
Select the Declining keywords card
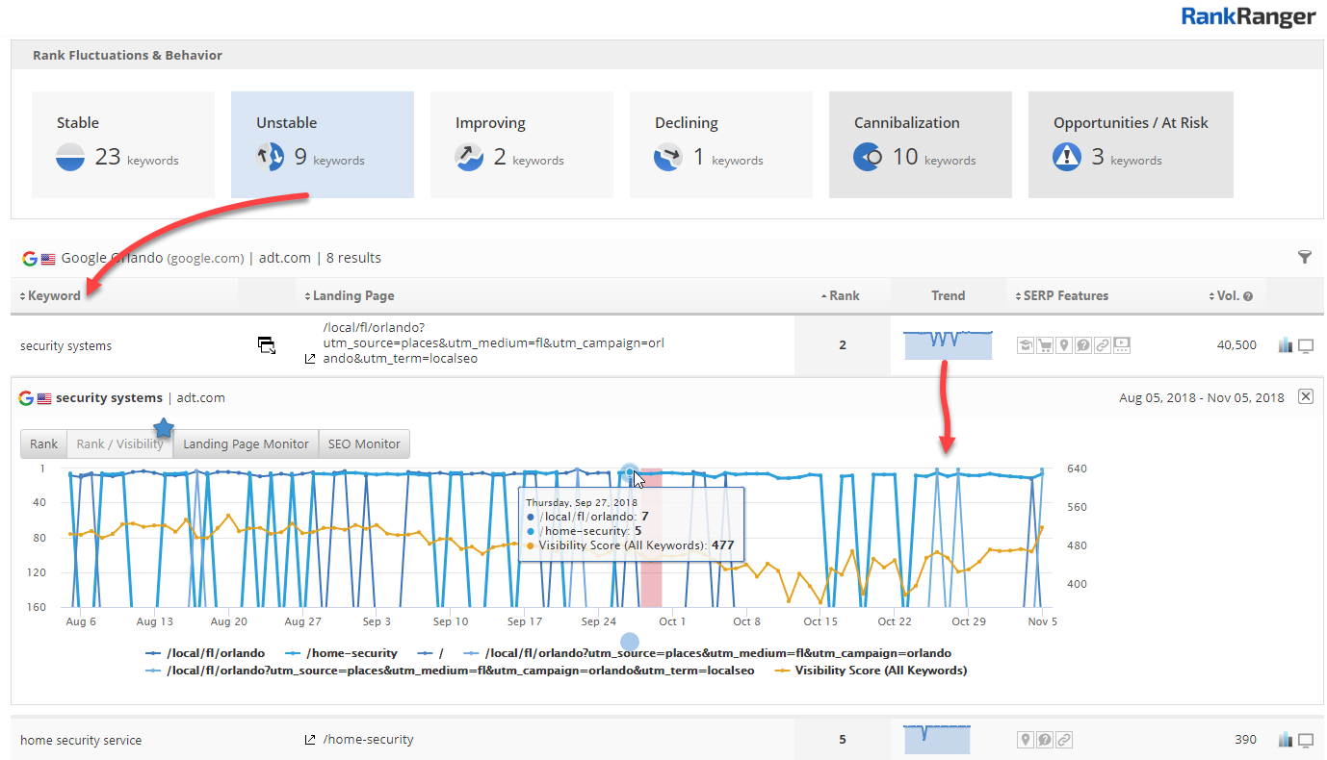point(720,144)
